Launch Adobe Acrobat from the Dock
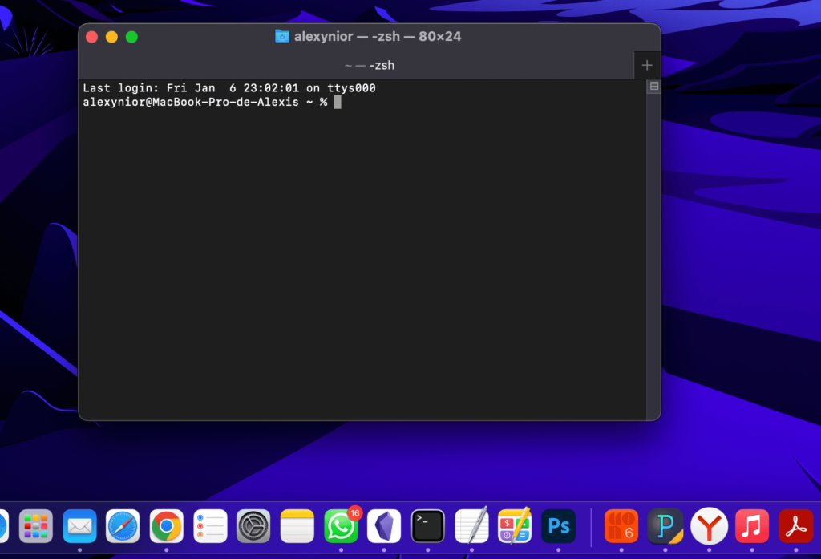This screenshot has height=559, width=821. 795,527
